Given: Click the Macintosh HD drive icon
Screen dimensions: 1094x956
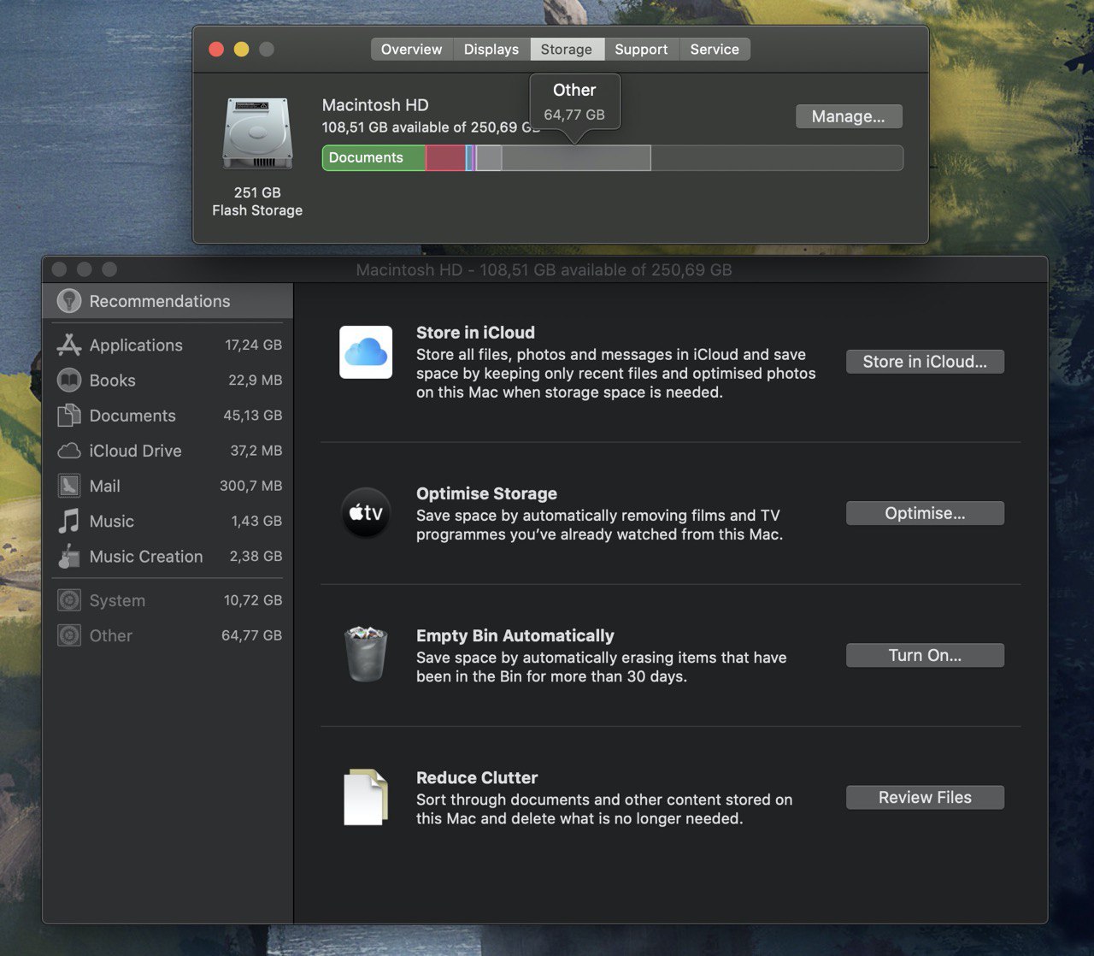Looking at the screenshot, I should click(x=257, y=133).
